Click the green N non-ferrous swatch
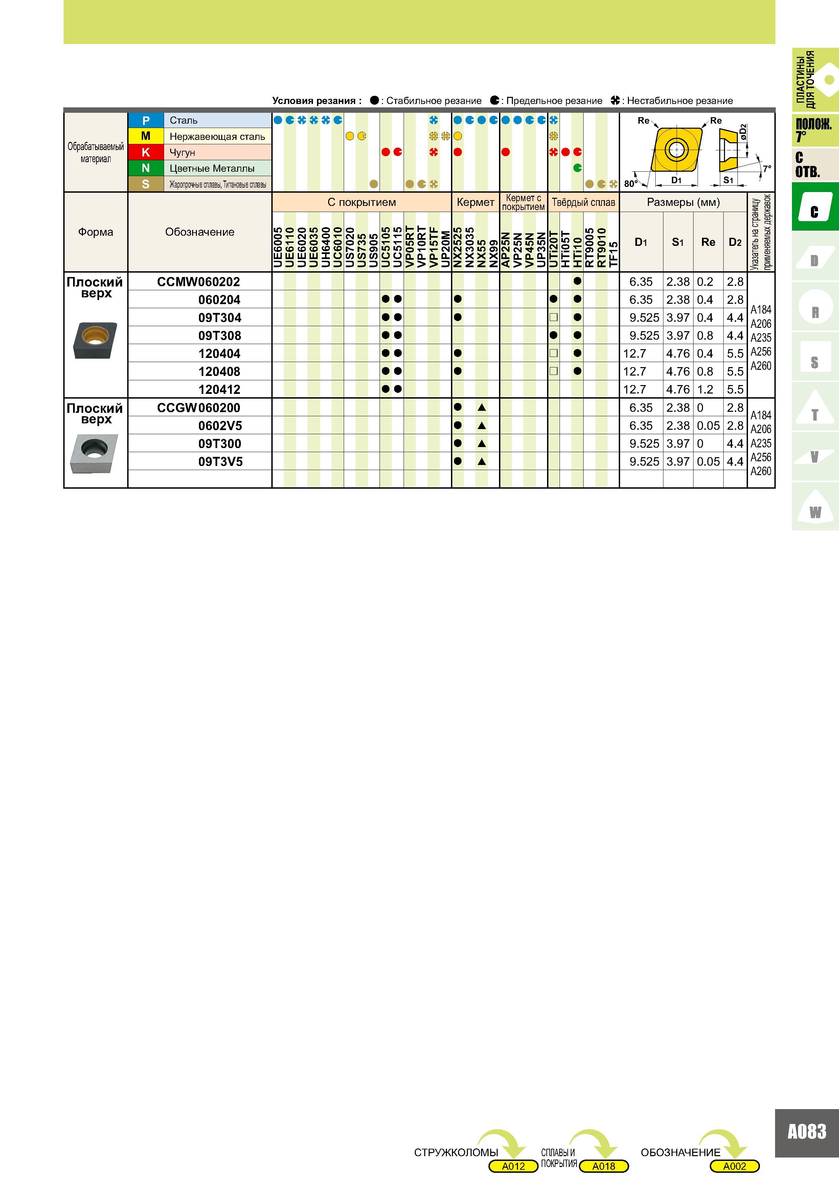839x1188 pixels. click(146, 168)
